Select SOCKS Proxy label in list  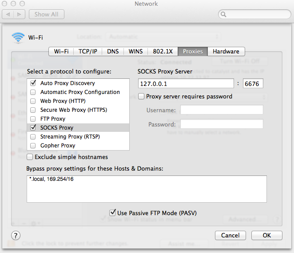click(57, 128)
